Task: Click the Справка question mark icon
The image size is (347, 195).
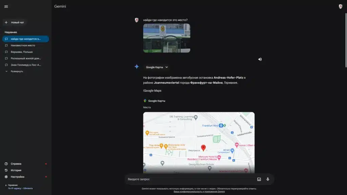Action: 6,164
